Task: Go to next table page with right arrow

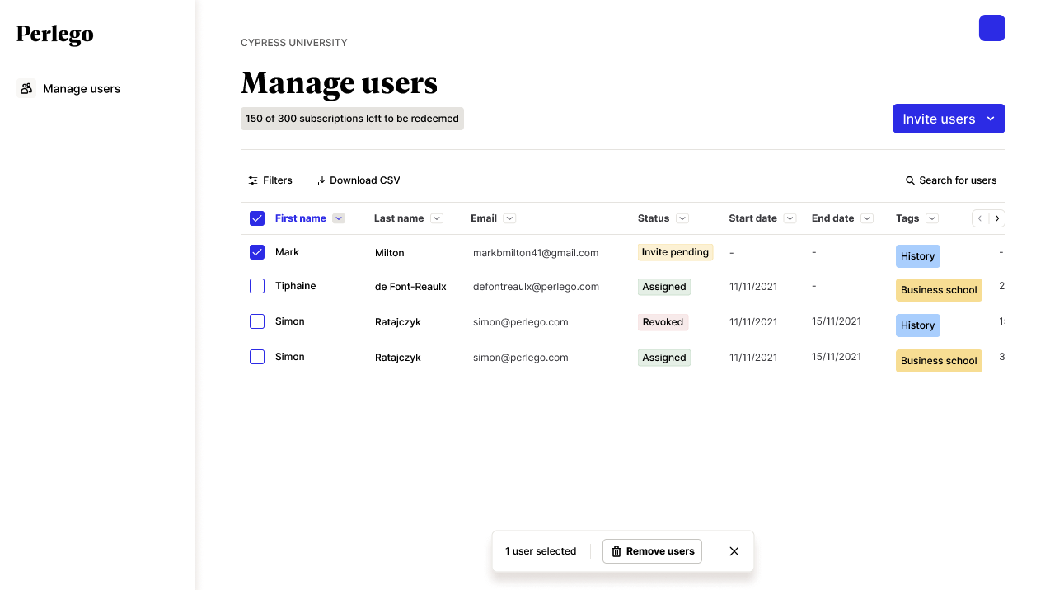Action: (997, 218)
